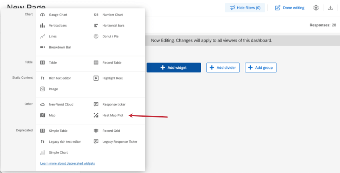
Task: Add the Lines chart widget
Action: [52, 36]
